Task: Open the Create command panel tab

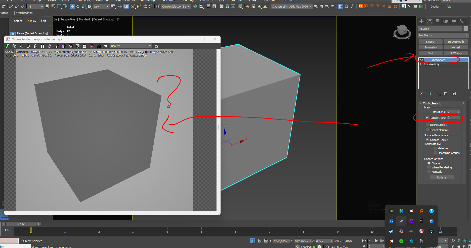Action: tap(421, 21)
